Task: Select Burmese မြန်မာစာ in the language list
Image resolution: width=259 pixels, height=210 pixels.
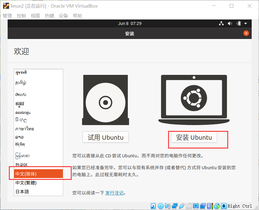Action: click(x=38, y=156)
